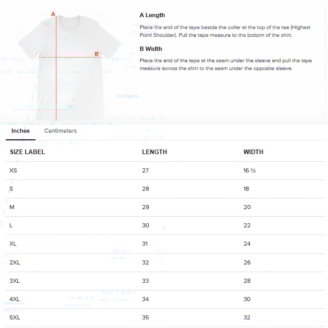Viewport: 328px width, 328px height.
Task: Click the LENGTH column header
Action: point(154,152)
